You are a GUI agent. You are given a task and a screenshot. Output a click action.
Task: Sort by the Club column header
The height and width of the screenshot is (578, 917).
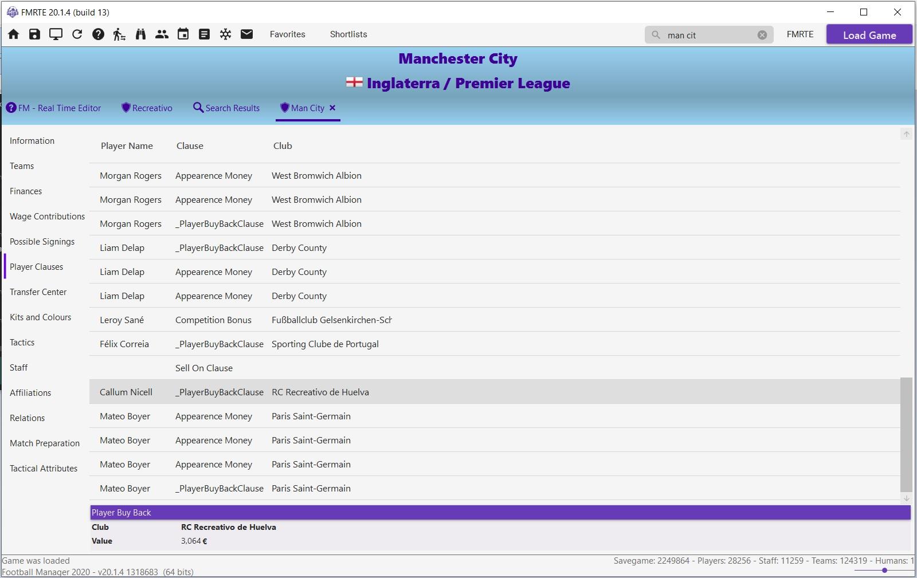283,146
